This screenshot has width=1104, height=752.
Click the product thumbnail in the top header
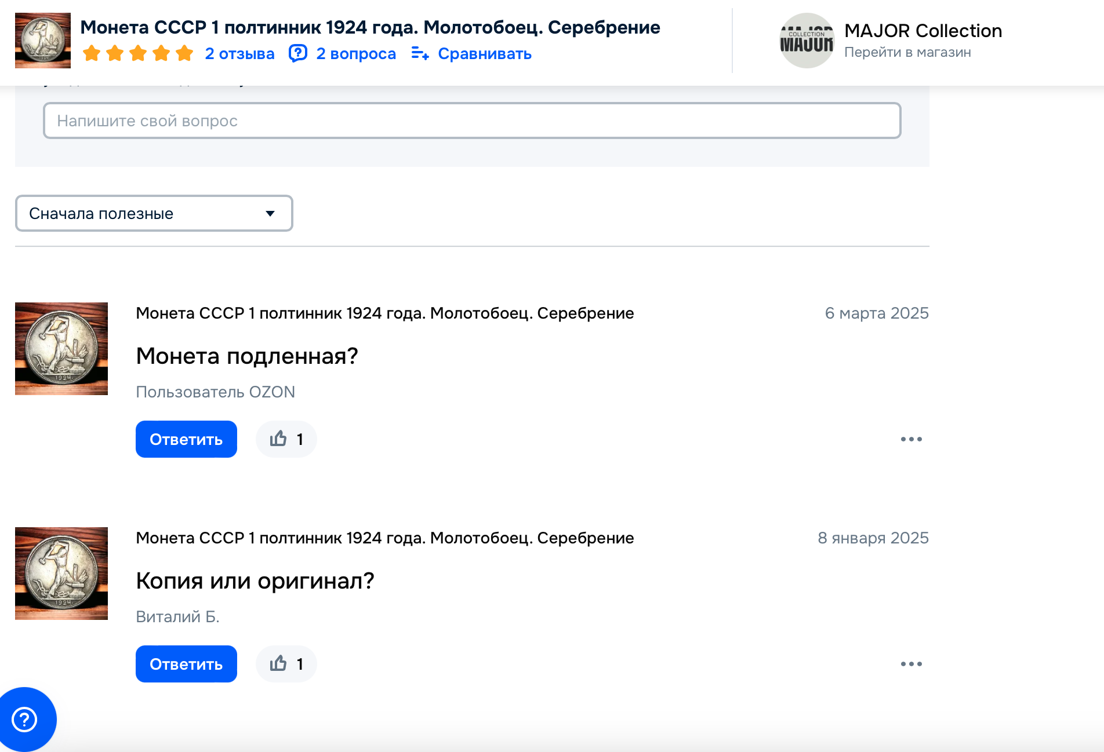(x=43, y=41)
